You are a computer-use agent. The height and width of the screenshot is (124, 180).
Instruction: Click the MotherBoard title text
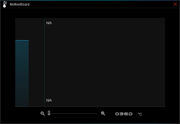[x=20, y=4]
